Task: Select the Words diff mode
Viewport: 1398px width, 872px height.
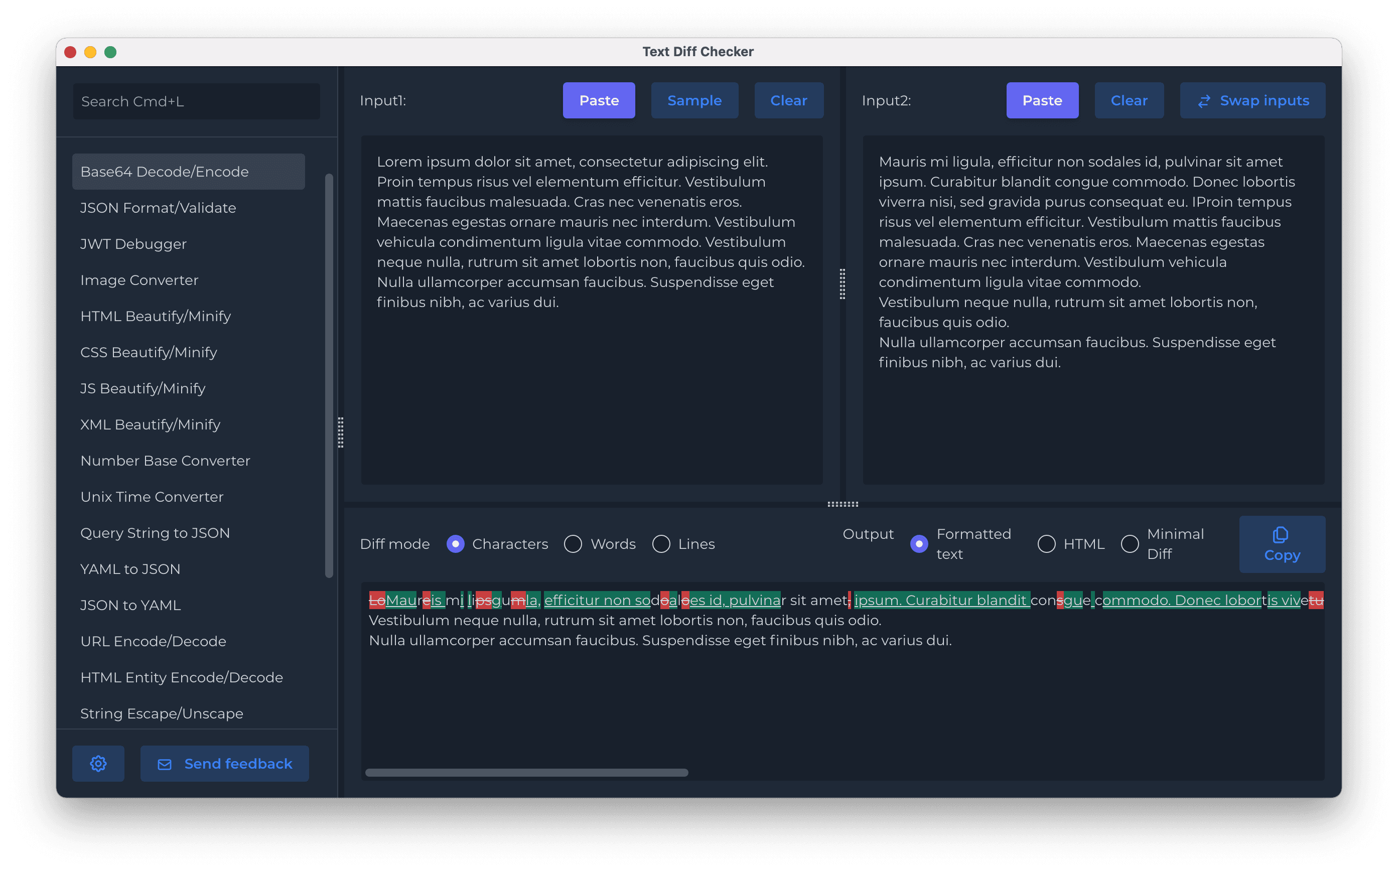Action: tap(573, 544)
